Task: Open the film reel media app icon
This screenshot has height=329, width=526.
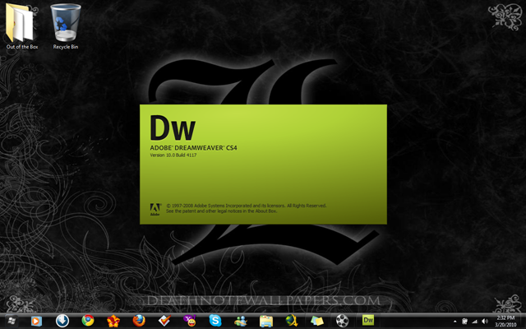Action: coord(342,321)
